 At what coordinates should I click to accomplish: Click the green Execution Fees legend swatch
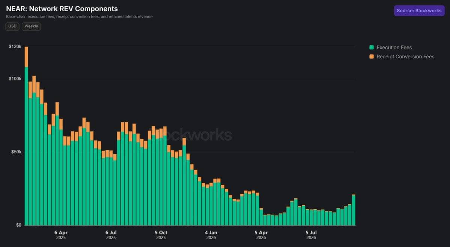(x=371, y=48)
